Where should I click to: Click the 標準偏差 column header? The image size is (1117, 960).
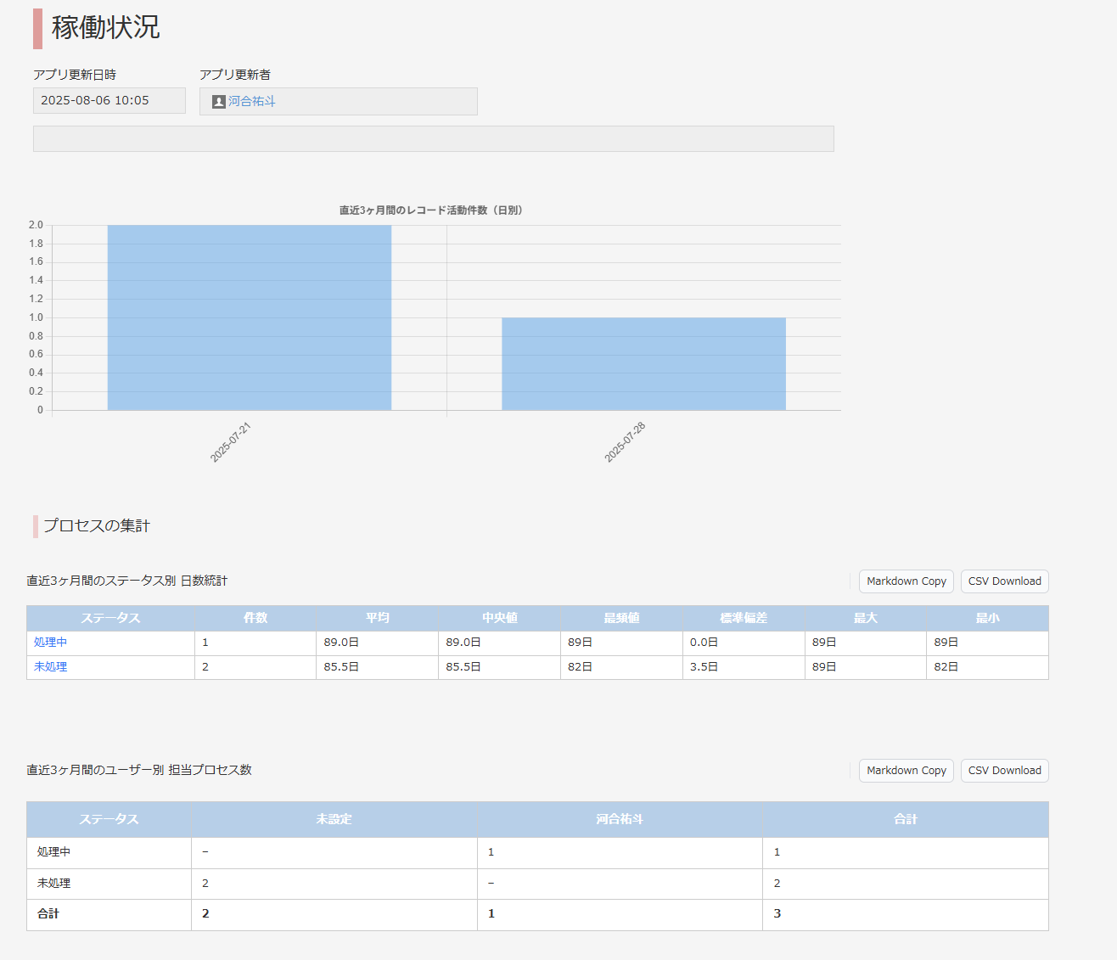[744, 618]
